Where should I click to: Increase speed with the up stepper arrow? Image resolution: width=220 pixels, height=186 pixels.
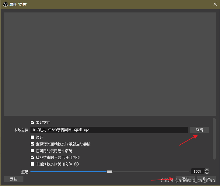click(207, 170)
